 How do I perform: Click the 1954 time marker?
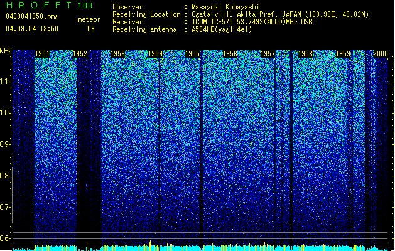point(156,54)
